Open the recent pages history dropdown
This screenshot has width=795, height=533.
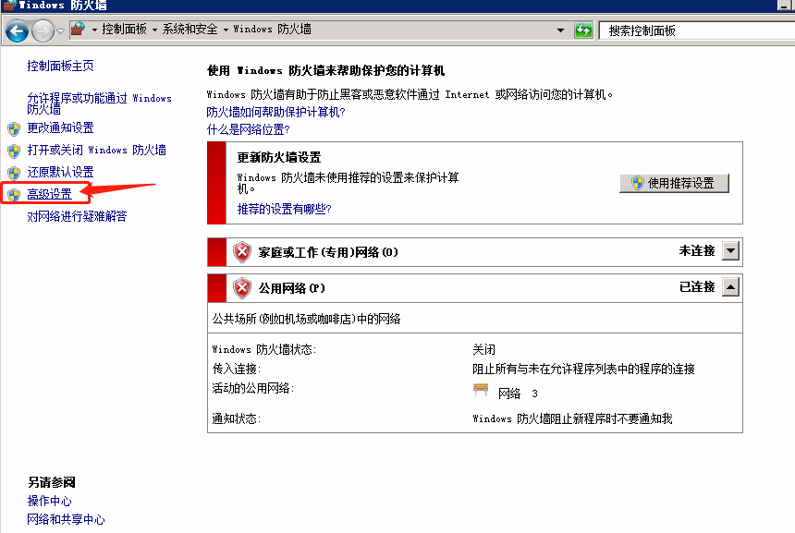[x=60, y=30]
